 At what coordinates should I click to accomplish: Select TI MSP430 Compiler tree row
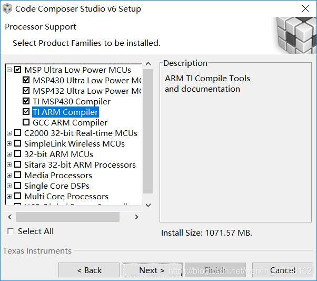point(72,101)
